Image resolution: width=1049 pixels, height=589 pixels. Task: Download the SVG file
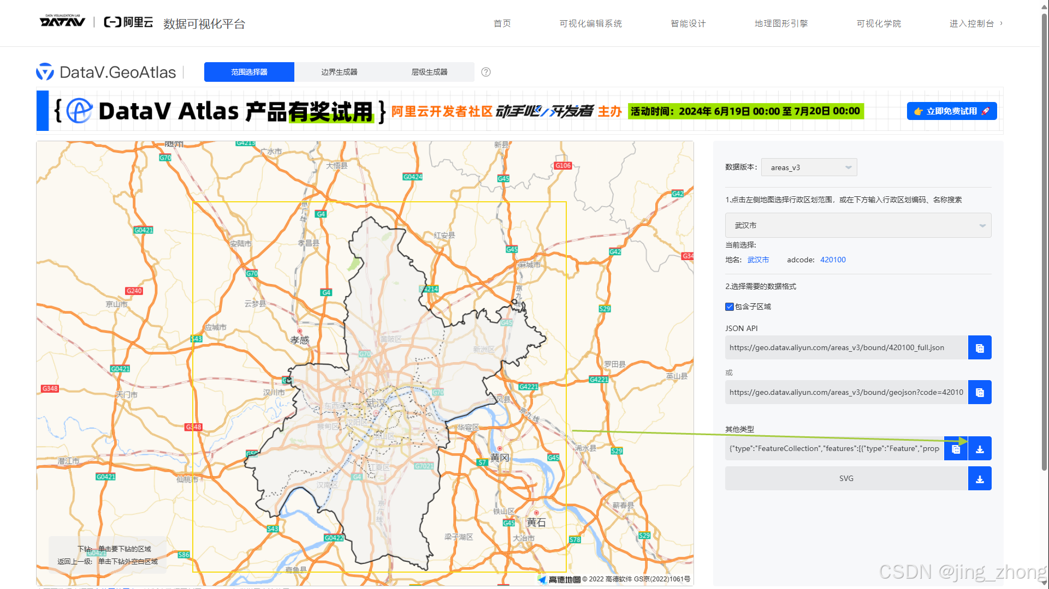(980, 479)
